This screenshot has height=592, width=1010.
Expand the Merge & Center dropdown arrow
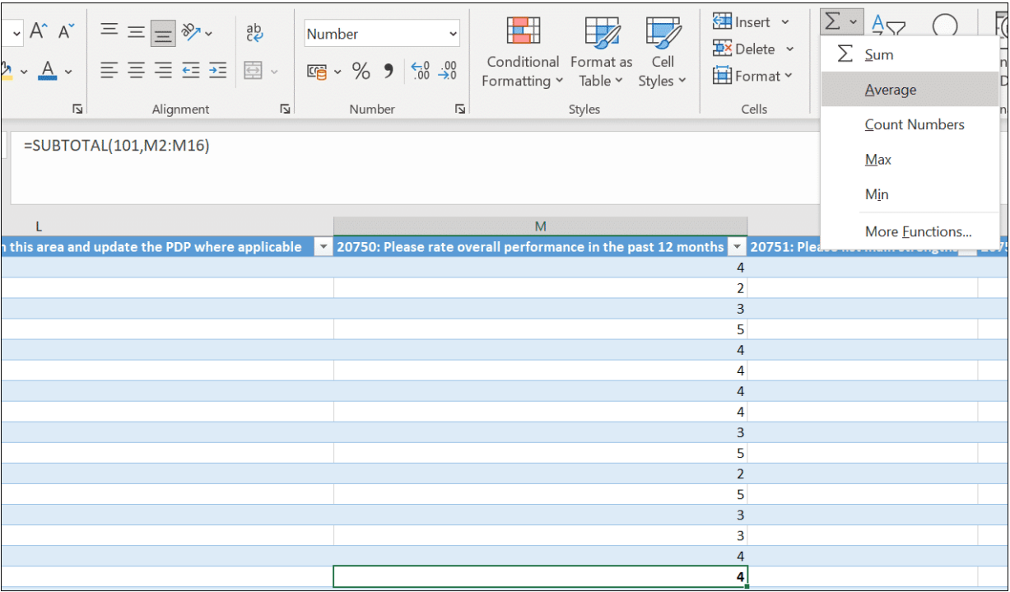(x=272, y=72)
